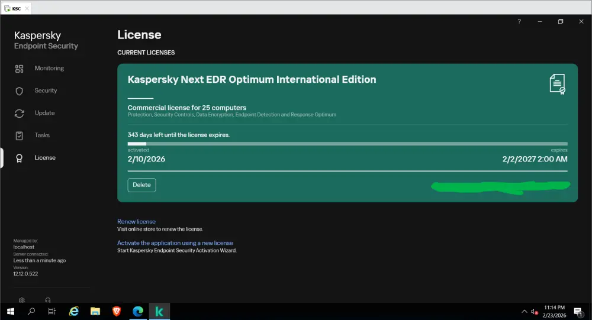Click the Kaspersky taskbar icon

159,311
